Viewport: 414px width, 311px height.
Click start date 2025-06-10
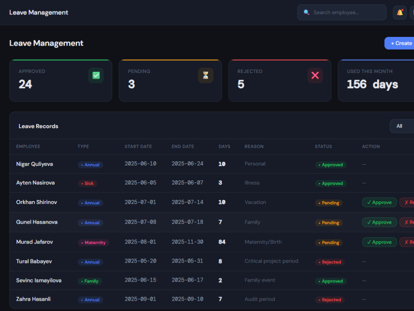coord(140,164)
